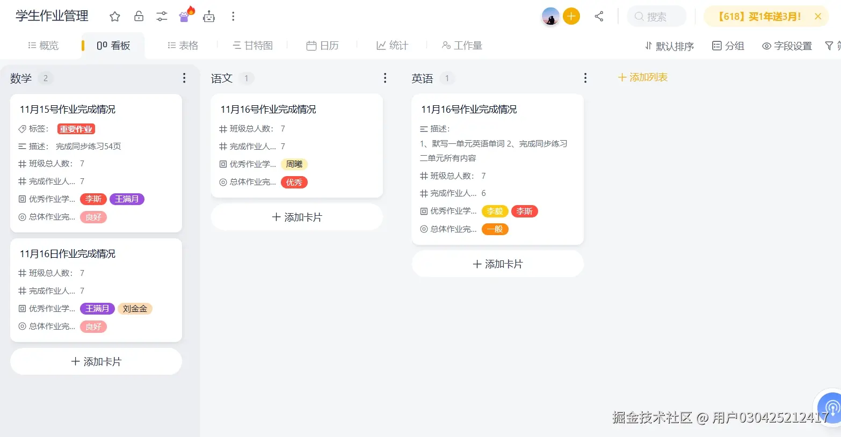Open the three-dot menu on the 英语 column
The height and width of the screenshot is (437, 841).
(x=585, y=78)
